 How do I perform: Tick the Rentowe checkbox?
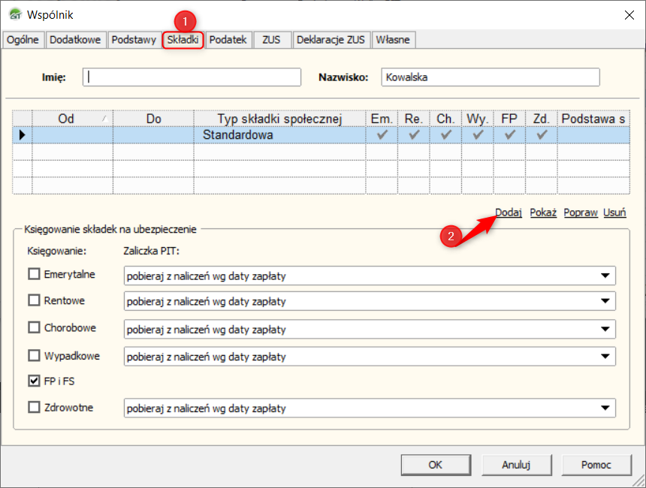[35, 300]
